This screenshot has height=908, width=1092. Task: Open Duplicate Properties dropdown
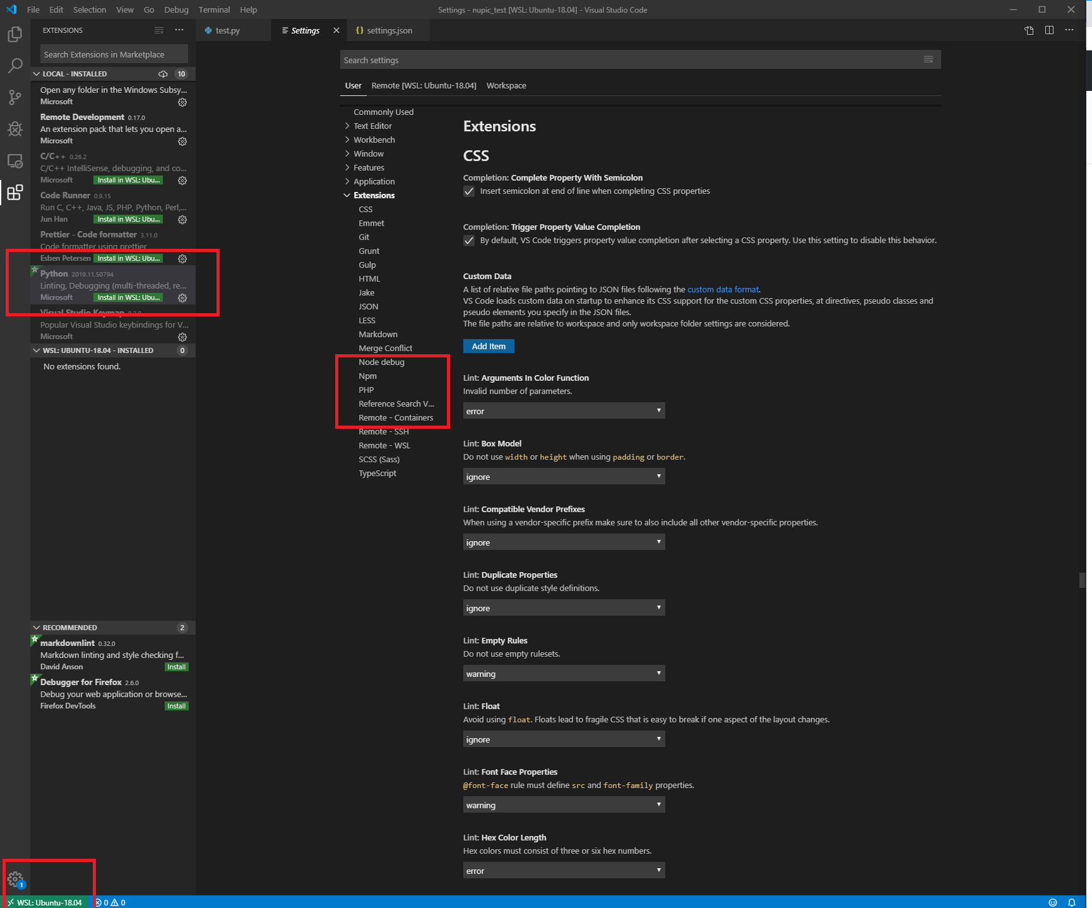[564, 608]
